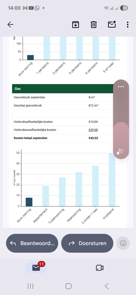Expand the floating volume panel options dots
Viewport: 136px width, 295px height.
click(x=121, y=87)
